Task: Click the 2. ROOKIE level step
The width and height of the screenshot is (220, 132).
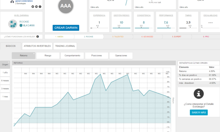Action: point(88,37)
